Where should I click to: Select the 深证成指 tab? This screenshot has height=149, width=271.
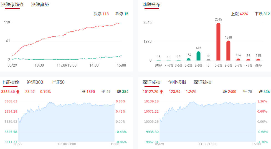pyautogui.click(x=151, y=82)
